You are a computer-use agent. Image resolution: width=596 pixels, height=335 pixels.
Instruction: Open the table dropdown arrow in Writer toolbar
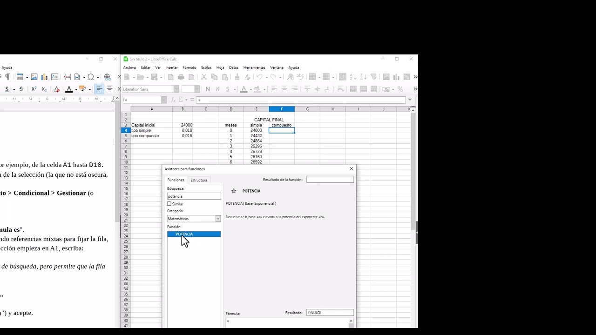point(27,77)
